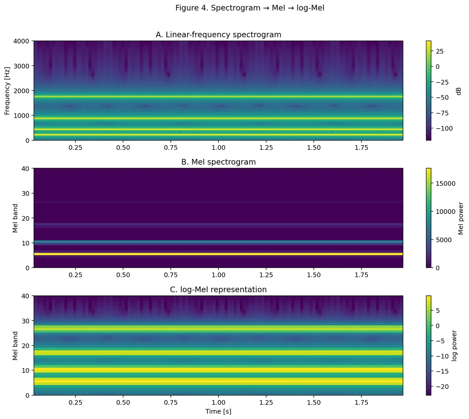Click the panel title 'C. log-Mel representation'
This screenshot has height=419, width=469.
pos(218,290)
